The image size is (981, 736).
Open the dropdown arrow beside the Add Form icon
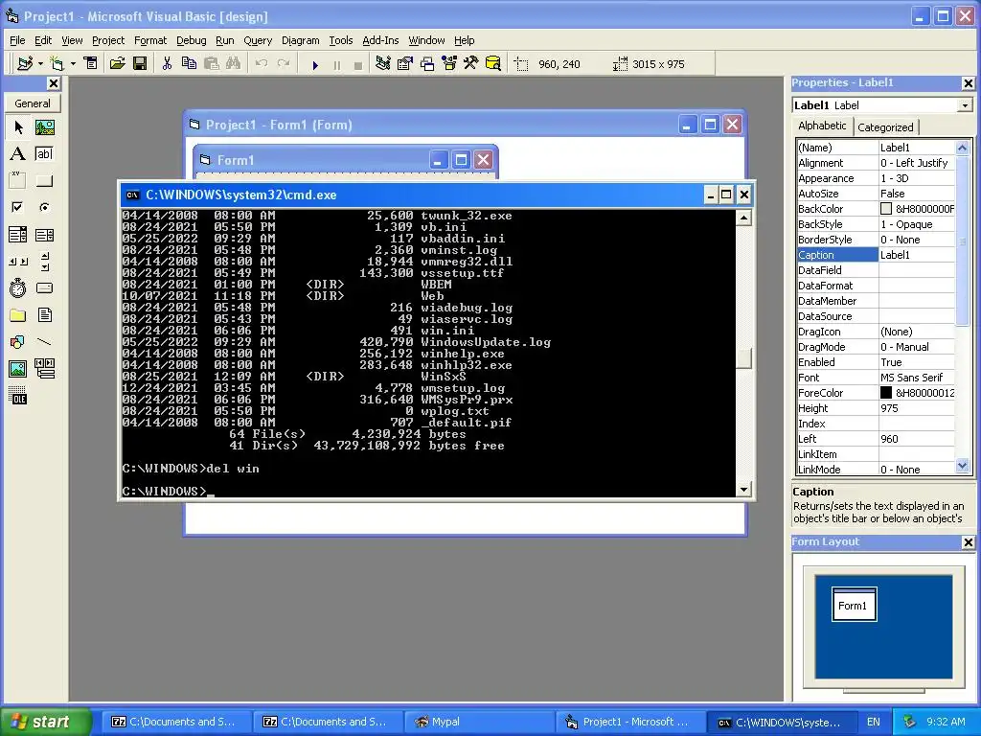(x=73, y=64)
